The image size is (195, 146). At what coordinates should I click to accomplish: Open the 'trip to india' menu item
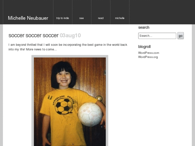[62, 18]
